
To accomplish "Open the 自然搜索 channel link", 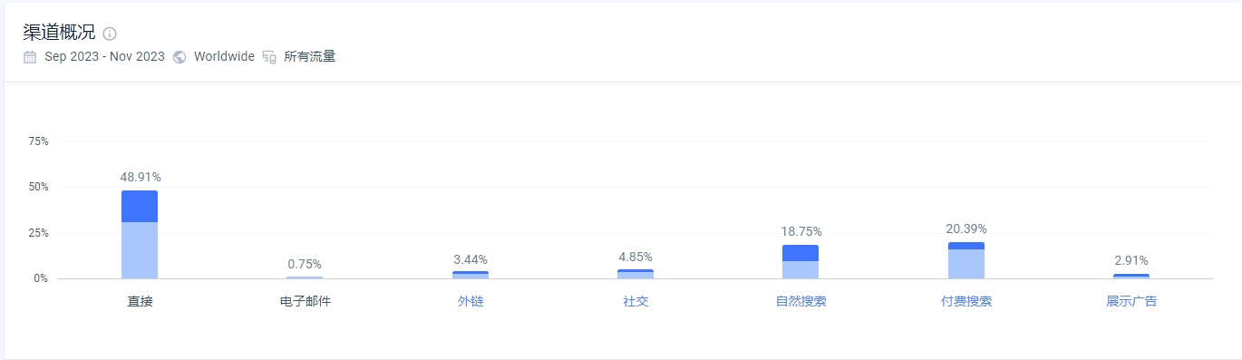I will pyautogui.click(x=801, y=301).
